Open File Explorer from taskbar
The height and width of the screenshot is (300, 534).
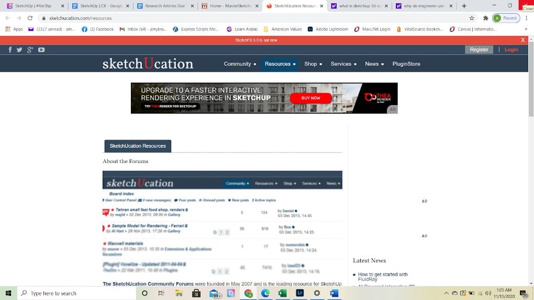pos(179,293)
